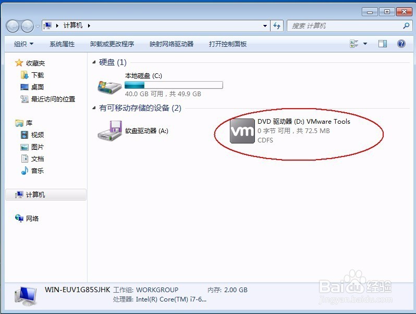Select 库 in navigation pane
Viewport: 416px width, 314px height.
(29, 123)
